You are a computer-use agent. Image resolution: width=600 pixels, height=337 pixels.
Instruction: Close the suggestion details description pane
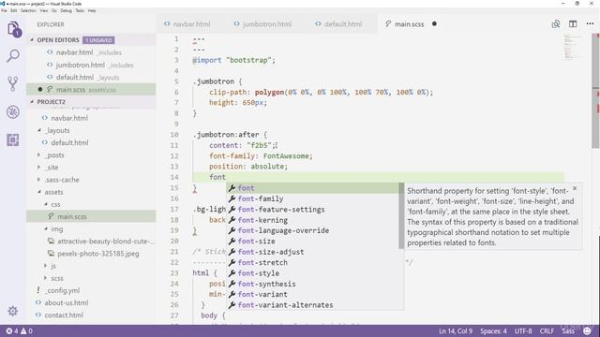coord(575,188)
